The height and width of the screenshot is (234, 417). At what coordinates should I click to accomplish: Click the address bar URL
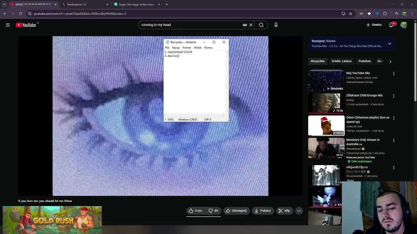pos(80,14)
